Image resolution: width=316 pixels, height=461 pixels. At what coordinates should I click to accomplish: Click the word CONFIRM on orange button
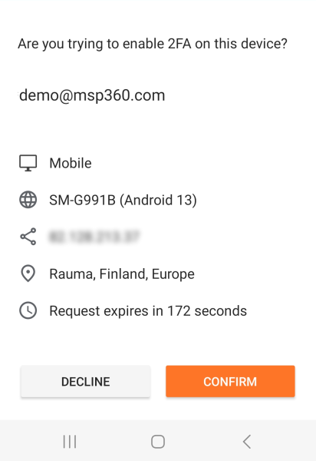pos(230,382)
